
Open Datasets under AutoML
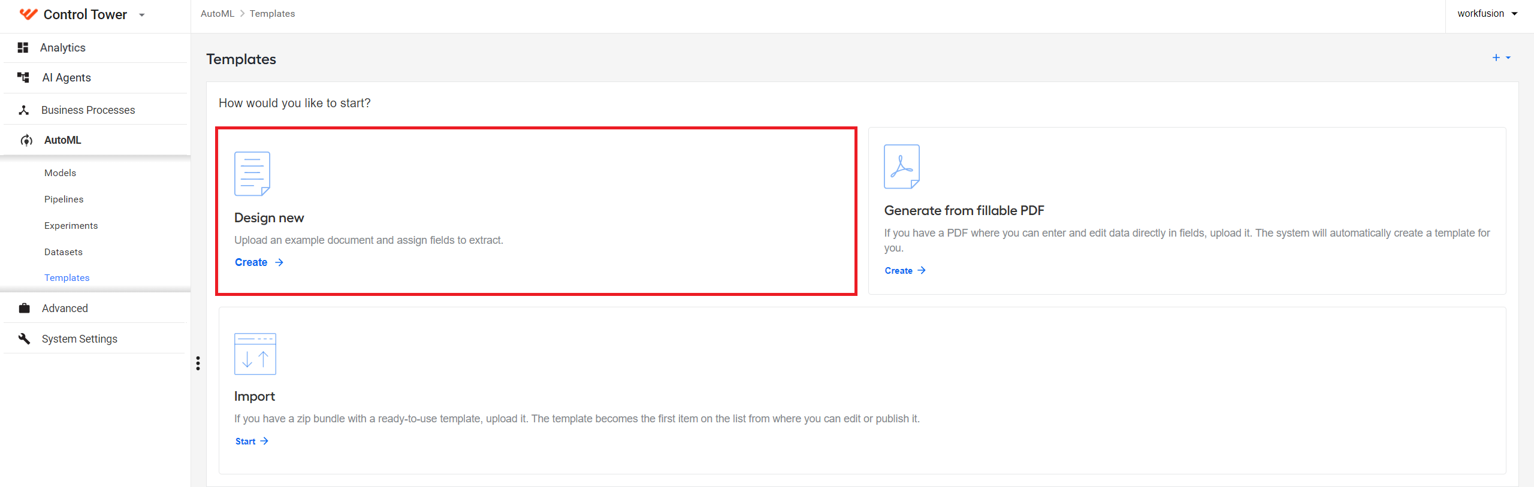click(x=64, y=252)
